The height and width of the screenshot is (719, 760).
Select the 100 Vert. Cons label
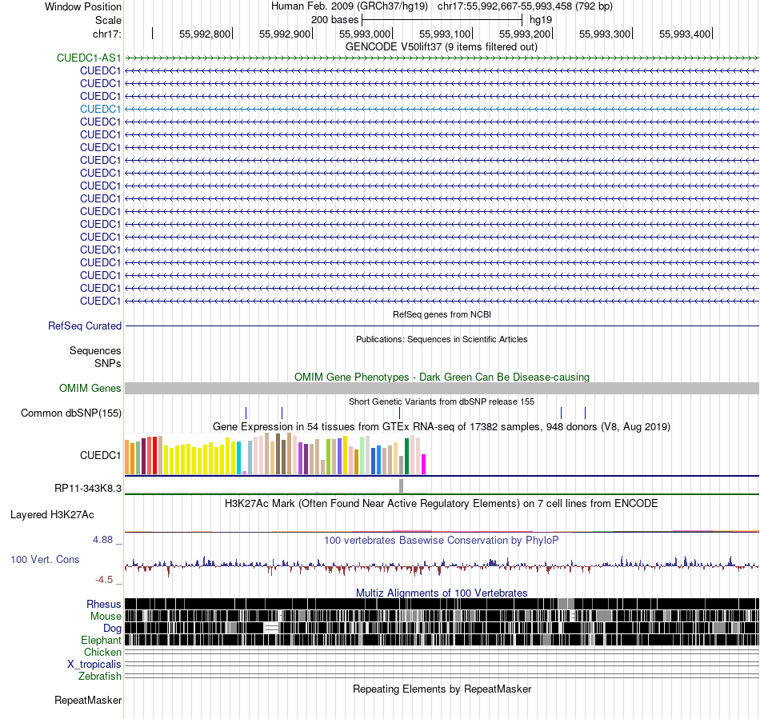coord(45,560)
